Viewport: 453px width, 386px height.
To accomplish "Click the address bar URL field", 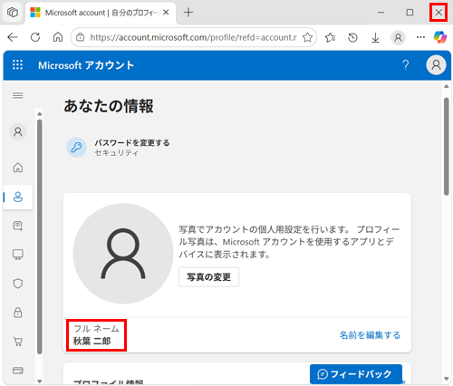I will (193, 37).
